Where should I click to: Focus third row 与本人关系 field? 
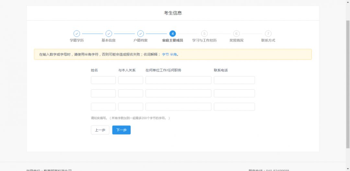point(131,107)
